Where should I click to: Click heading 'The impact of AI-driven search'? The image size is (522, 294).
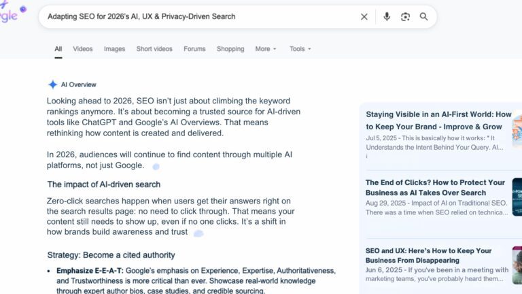coord(104,184)
